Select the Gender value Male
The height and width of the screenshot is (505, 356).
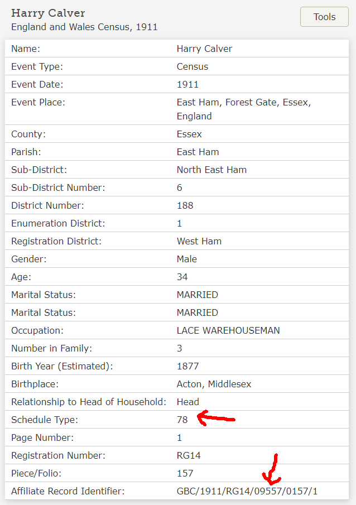186,259
